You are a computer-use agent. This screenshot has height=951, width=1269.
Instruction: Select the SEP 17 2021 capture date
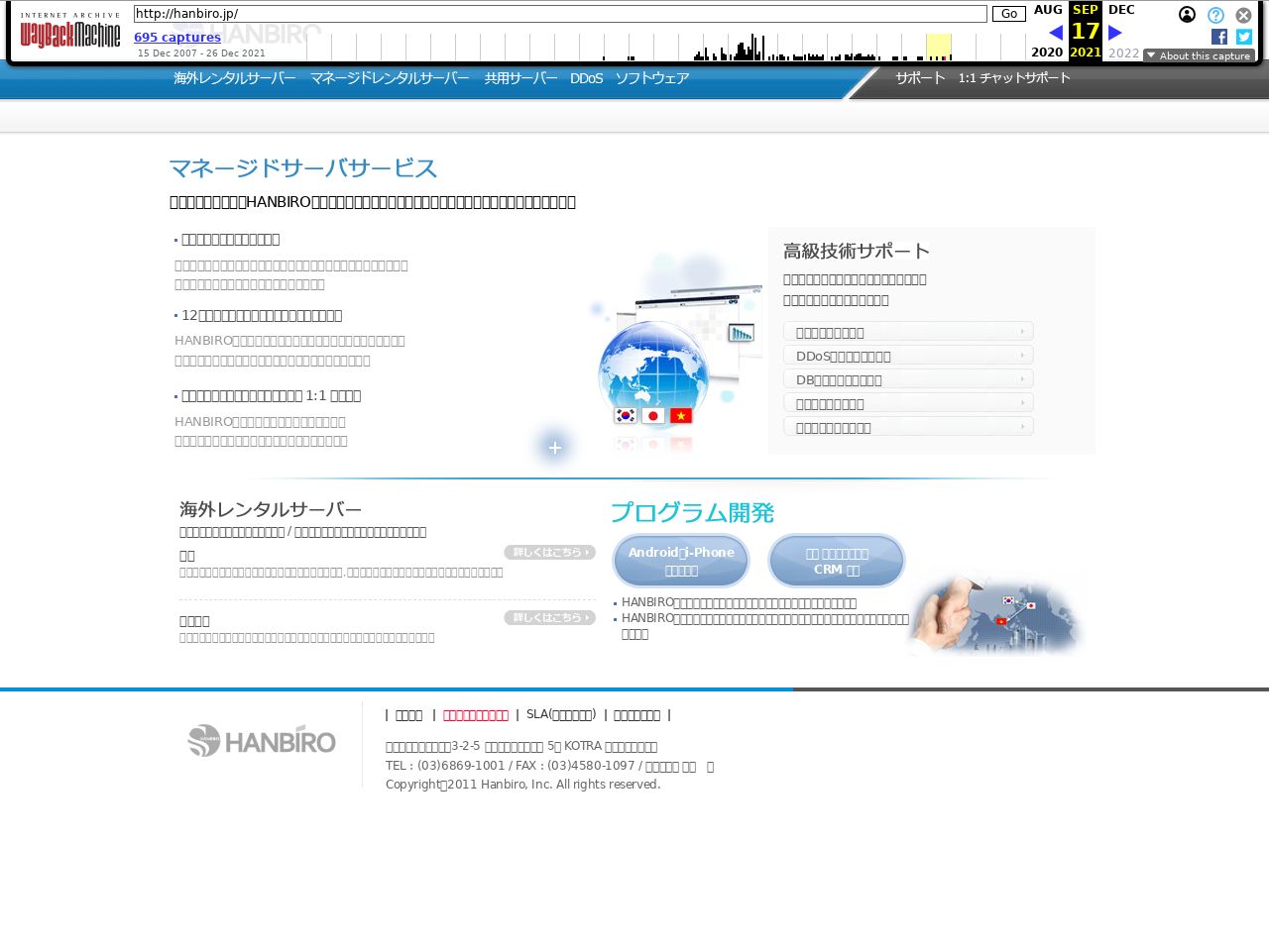click(1086, 31)
